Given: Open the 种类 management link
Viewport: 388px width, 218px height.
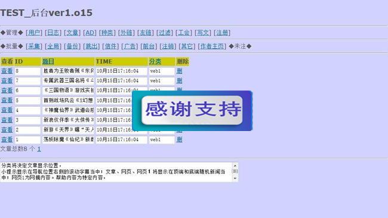Looking at the screenshot, I should [x=107, y=33].
